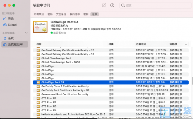Toggle sort direction arrow in 钥匙串 header
Screen dimensions: 193x119
tap(186, 44)
